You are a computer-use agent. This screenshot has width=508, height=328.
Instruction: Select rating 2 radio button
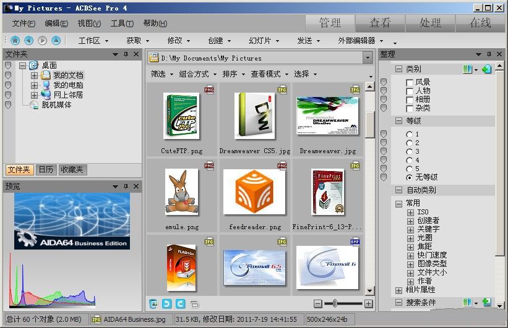click(410, 143)
